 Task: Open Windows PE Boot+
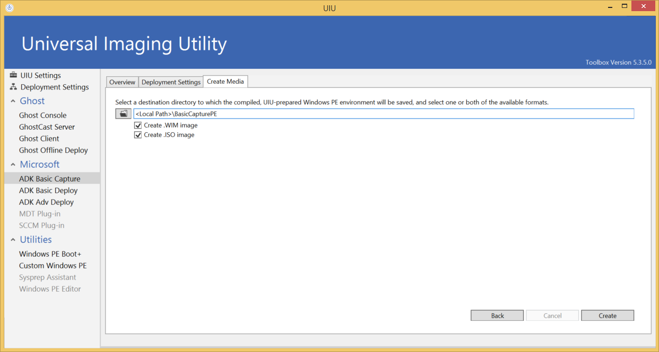click(50, 254)
